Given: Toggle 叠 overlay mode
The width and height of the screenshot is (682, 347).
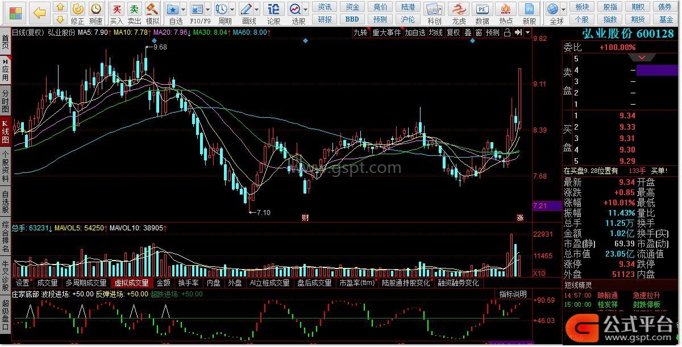Looking at the screenshot, I should coord(468,32).
